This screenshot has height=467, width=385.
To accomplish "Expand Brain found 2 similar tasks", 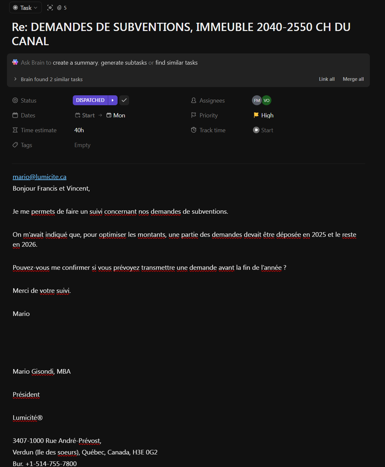I will [15, 79].
